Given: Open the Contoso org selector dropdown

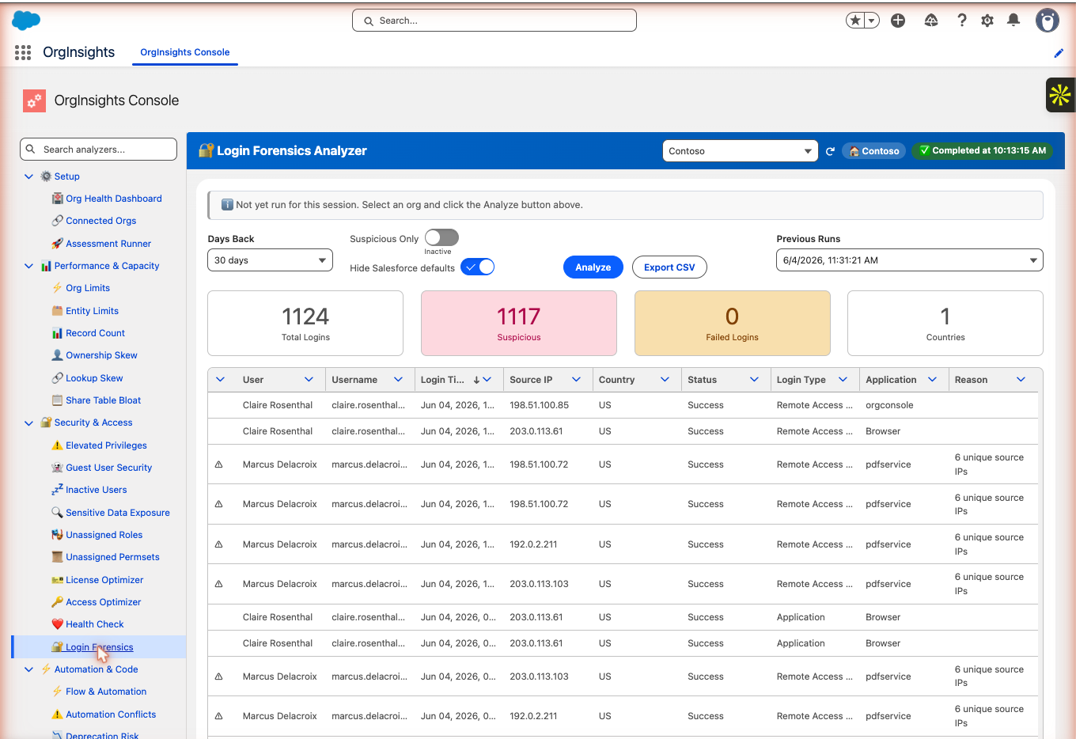Looking at the screenshot, I should (740, 151).
